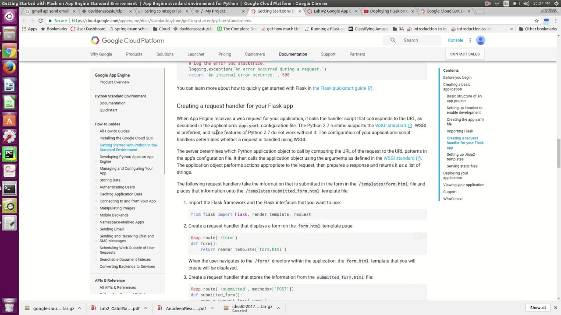The width and height of the screenshot is (561, 315).
Task: Open dropdown for Lab2_GabitBa pdf download
Action: pos(146,308)
